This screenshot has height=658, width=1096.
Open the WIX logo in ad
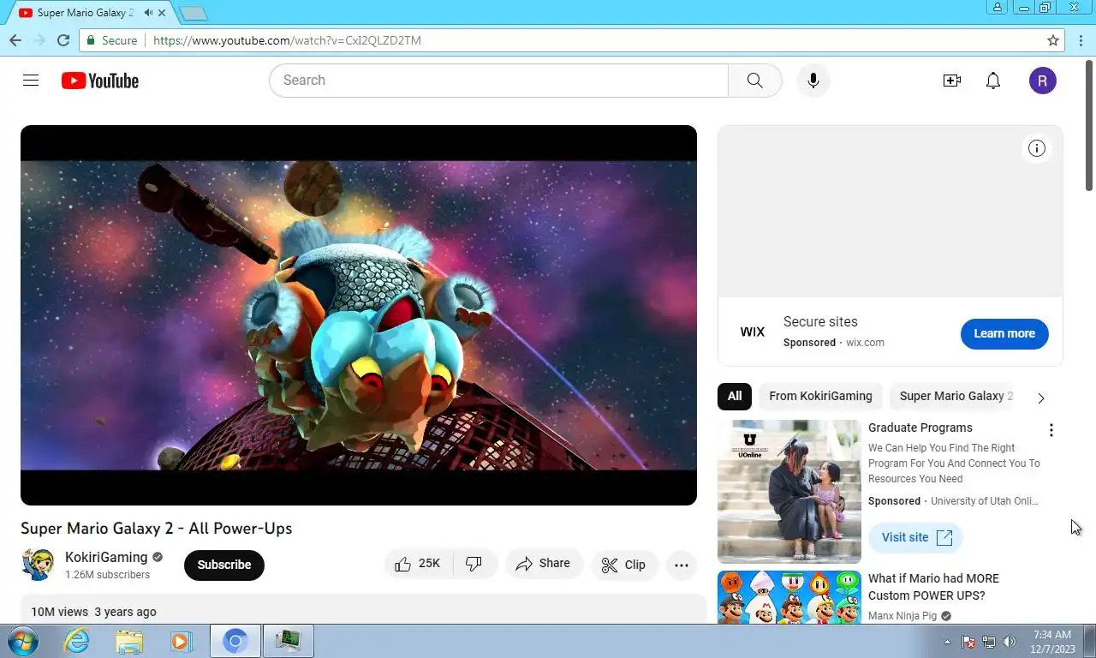[x=753, y=332]
